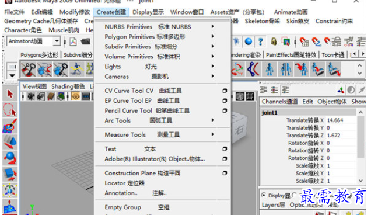The height and width of the screenshot is (215, 371).
Task: Open EP Curve Tool option box
Action: [225, 100]
